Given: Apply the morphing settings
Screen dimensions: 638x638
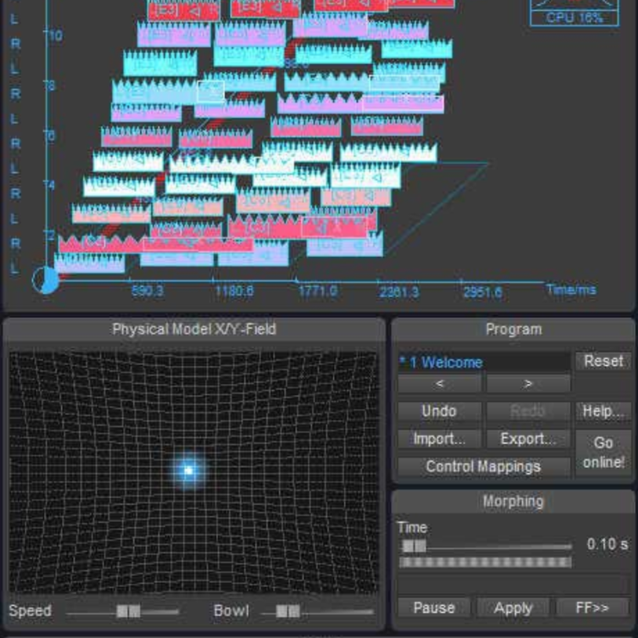Looking at the screenshot, I should (x=513, y=608).
